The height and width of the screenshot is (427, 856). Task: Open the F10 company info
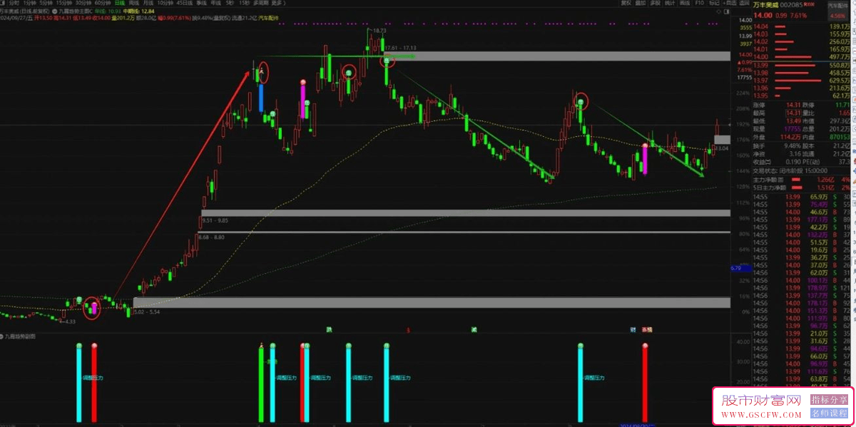click(699, 4)
